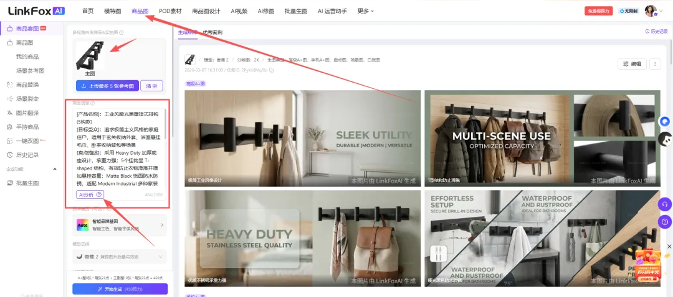The image size is (673, 297).
Task: Open the 智能品牌基因 chevron
Action: [x=162, y=225]
